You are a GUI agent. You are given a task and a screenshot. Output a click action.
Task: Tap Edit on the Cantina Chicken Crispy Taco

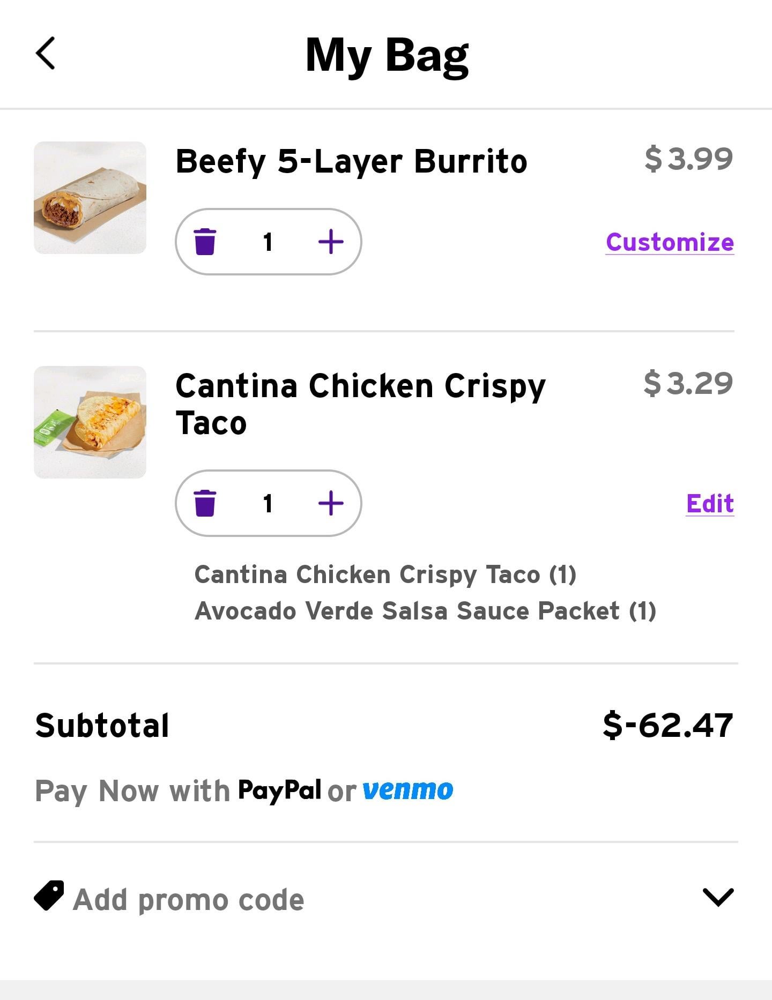(x=710, y=504)
